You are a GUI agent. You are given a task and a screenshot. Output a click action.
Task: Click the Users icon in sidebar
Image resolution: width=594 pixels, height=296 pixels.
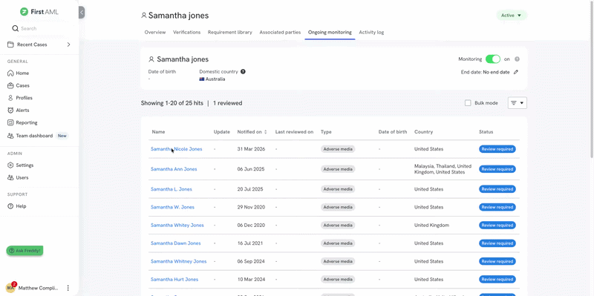click(10, 177)
